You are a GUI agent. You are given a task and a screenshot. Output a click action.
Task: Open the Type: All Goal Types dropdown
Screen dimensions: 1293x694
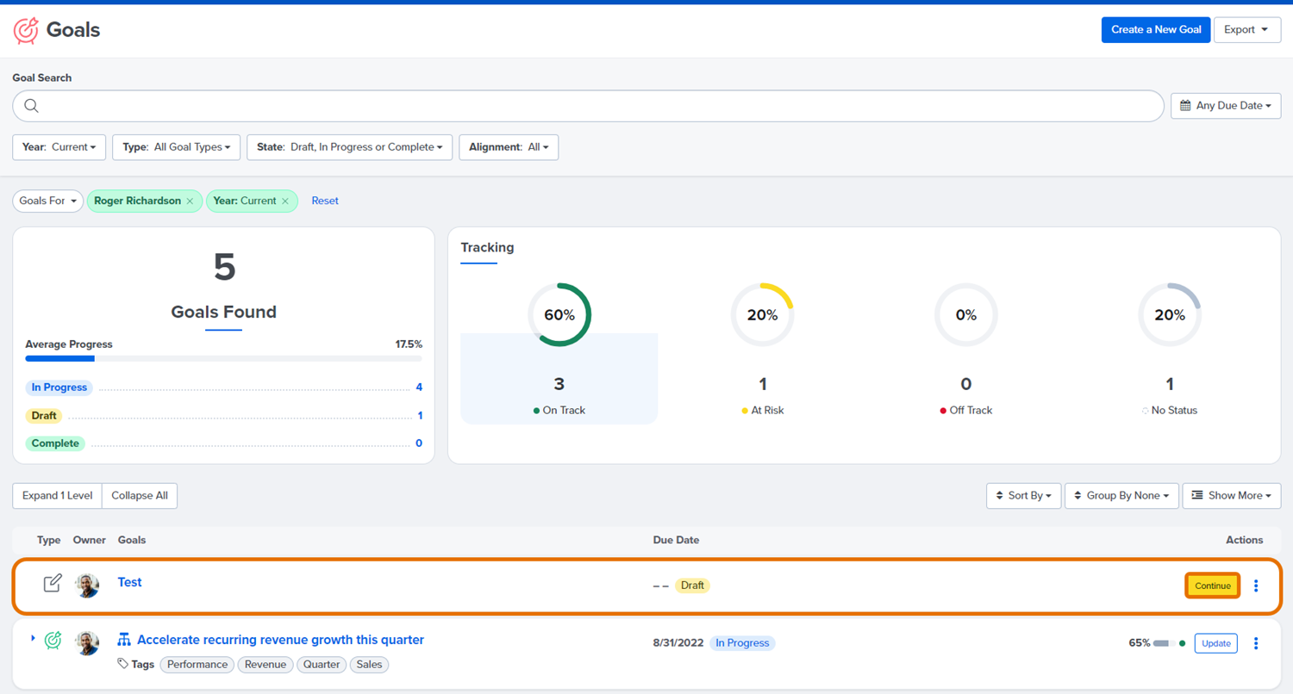tap(176, 147)
